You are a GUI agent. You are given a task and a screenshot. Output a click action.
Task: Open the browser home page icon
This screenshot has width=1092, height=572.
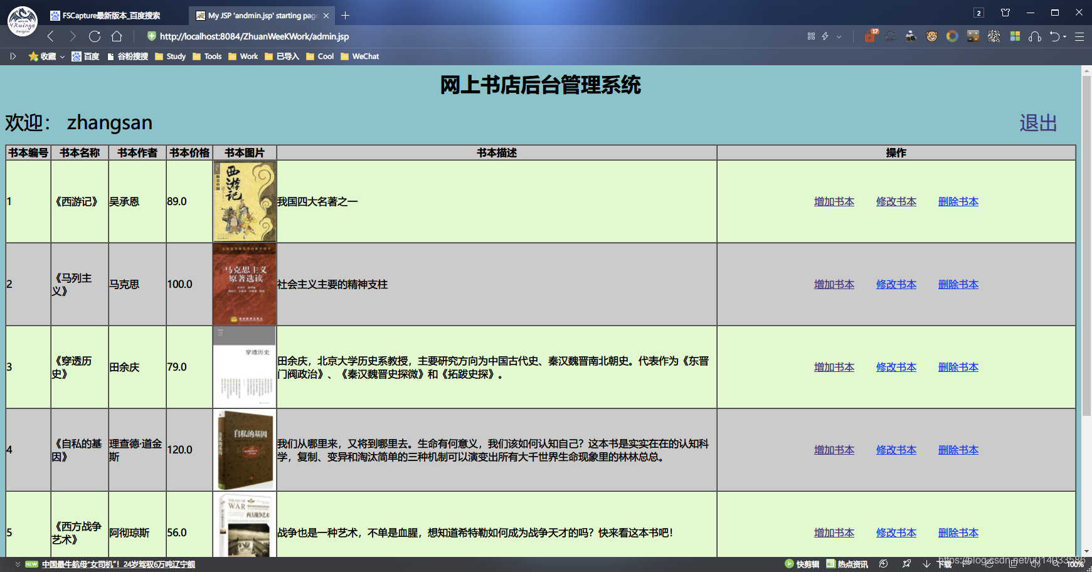pyautogui.click(x=117, y=36)
